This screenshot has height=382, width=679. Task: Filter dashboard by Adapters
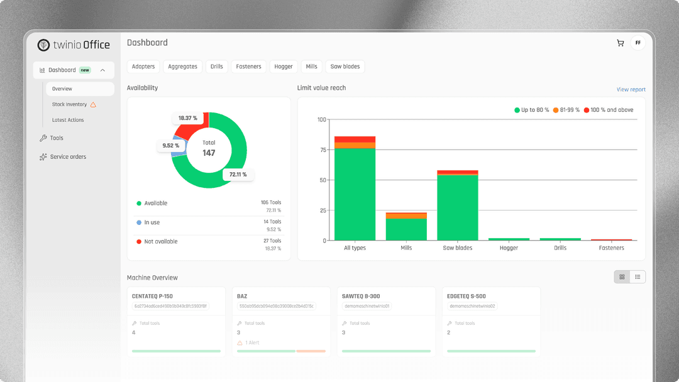point(143,67)
